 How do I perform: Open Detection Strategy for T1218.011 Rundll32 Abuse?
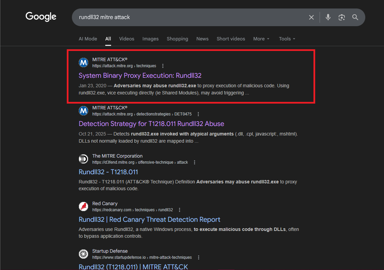151,124
